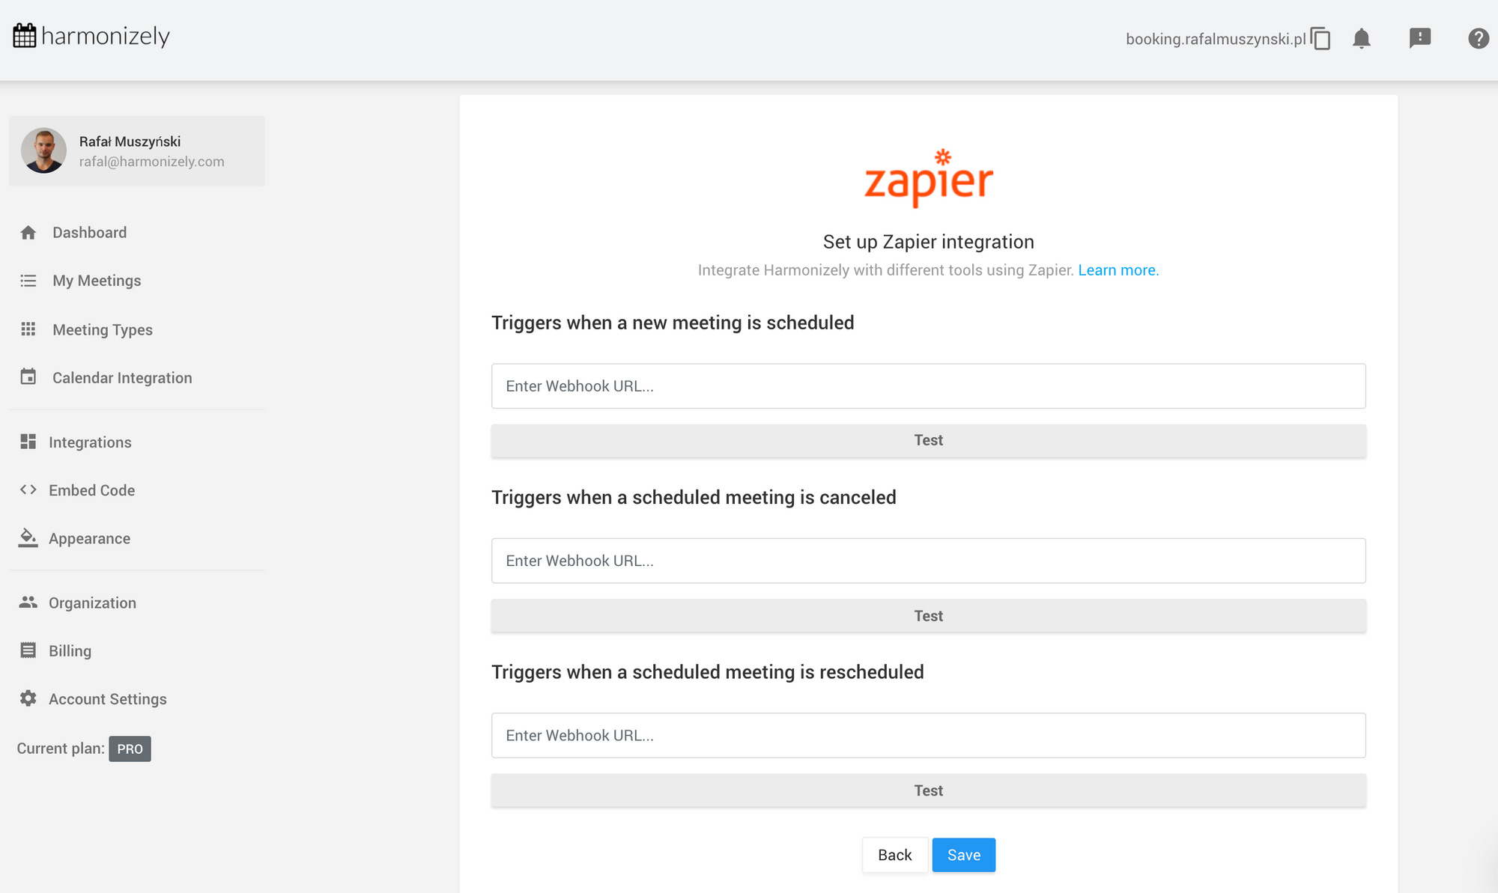Image resolution: width=1498 pixels, height=893 pixels.
Task: Follow the Learn more link
Action: [x=1118, y=270]
